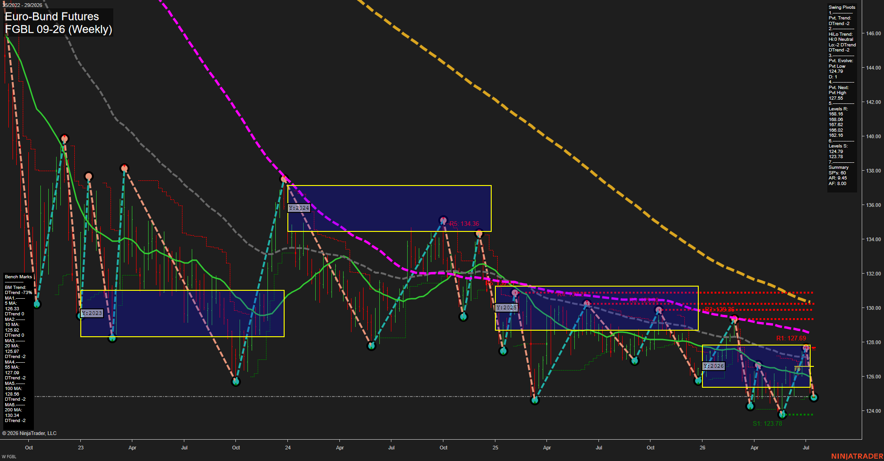The image size is (884, 461).
Task: Click the Pvt Low entry
Action: (x=837, y=66)
